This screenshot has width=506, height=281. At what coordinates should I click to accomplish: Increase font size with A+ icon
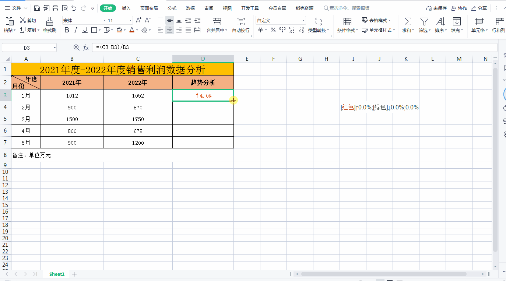click(138, 21)
